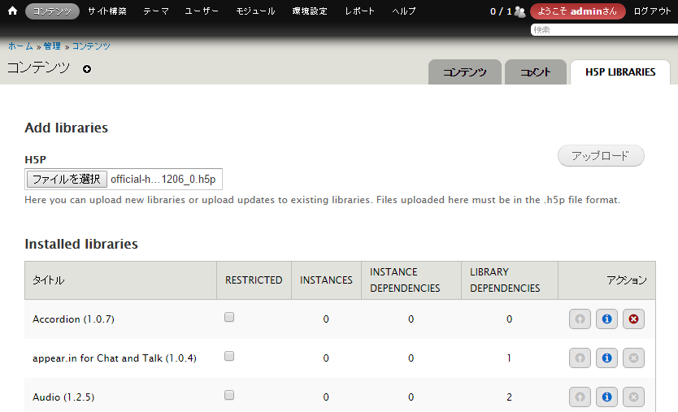Open the モジュール menu
This screenshot has height=412, width=678.
pyautogui.click(x=255, y=11)
